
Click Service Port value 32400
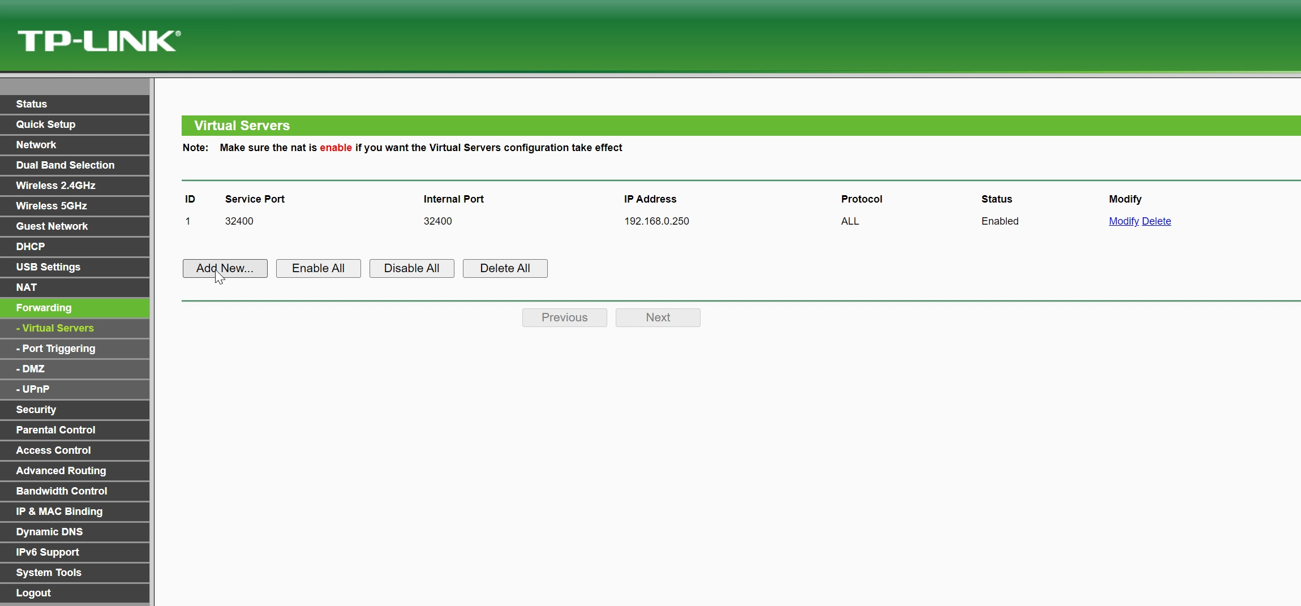tap(239, 221)
